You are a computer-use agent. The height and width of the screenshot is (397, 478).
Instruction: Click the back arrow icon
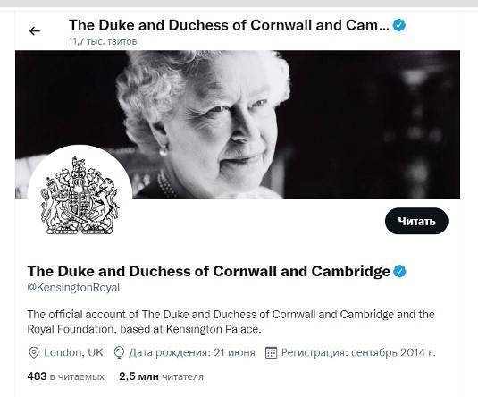pos(35,30)
